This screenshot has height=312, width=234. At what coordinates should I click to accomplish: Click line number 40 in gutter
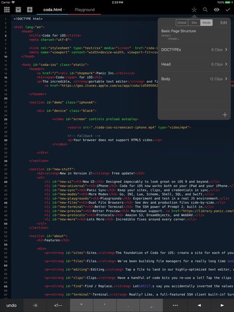(x=5, y=182)
